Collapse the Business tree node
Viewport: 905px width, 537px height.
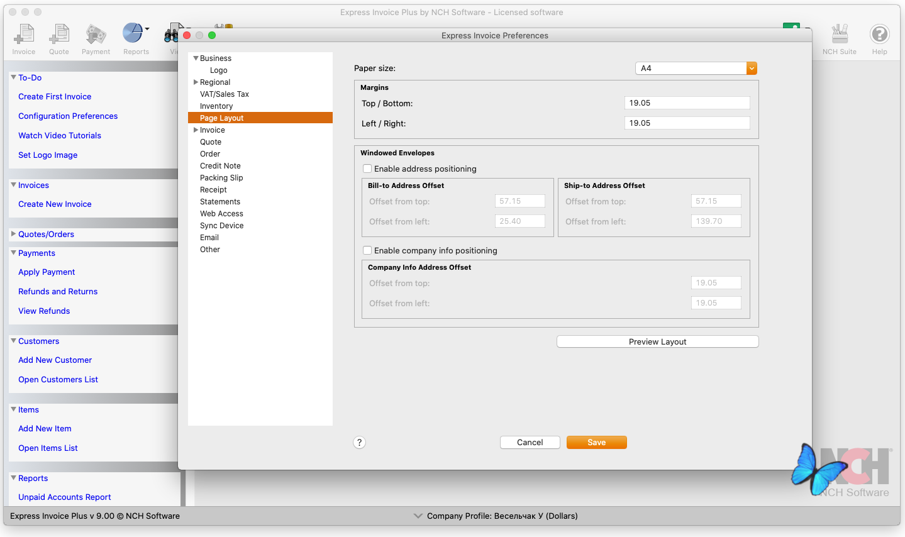tap(196, 58)
